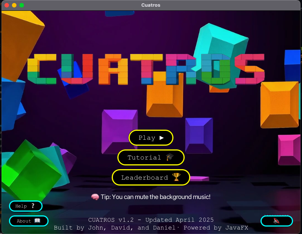
Task: Click the colorful CUATROS block logo
Action: point(146,69)
